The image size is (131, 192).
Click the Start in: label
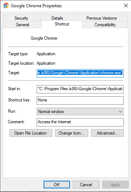pos(15,89)
